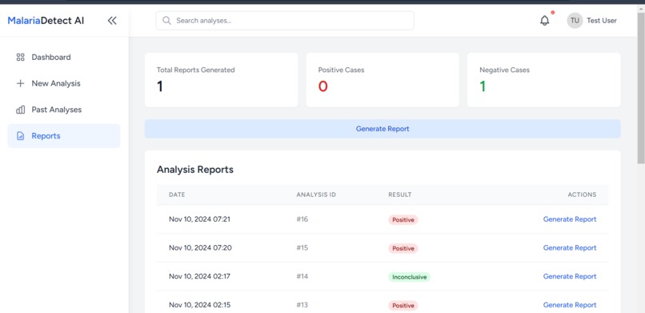Viewport: 645px width, 313px height.
Task: Generate report for analysis #15
Action: click(570, 247)
